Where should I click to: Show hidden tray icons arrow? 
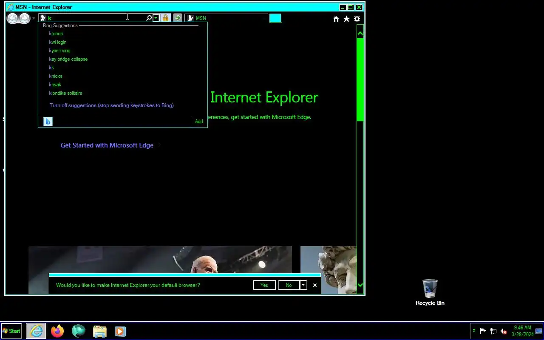coord(474,331)
